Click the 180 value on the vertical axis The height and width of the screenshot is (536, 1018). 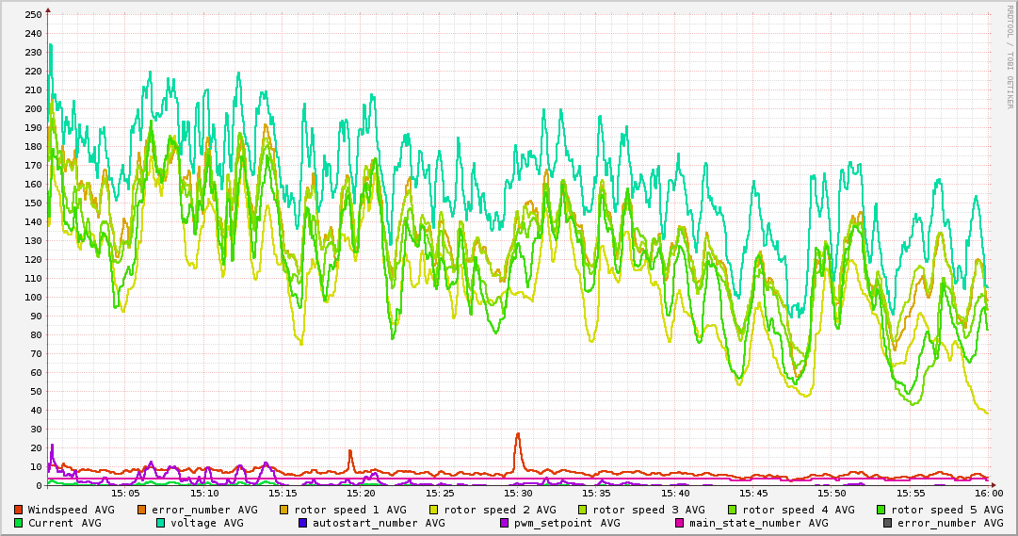(x=33, y=146)
